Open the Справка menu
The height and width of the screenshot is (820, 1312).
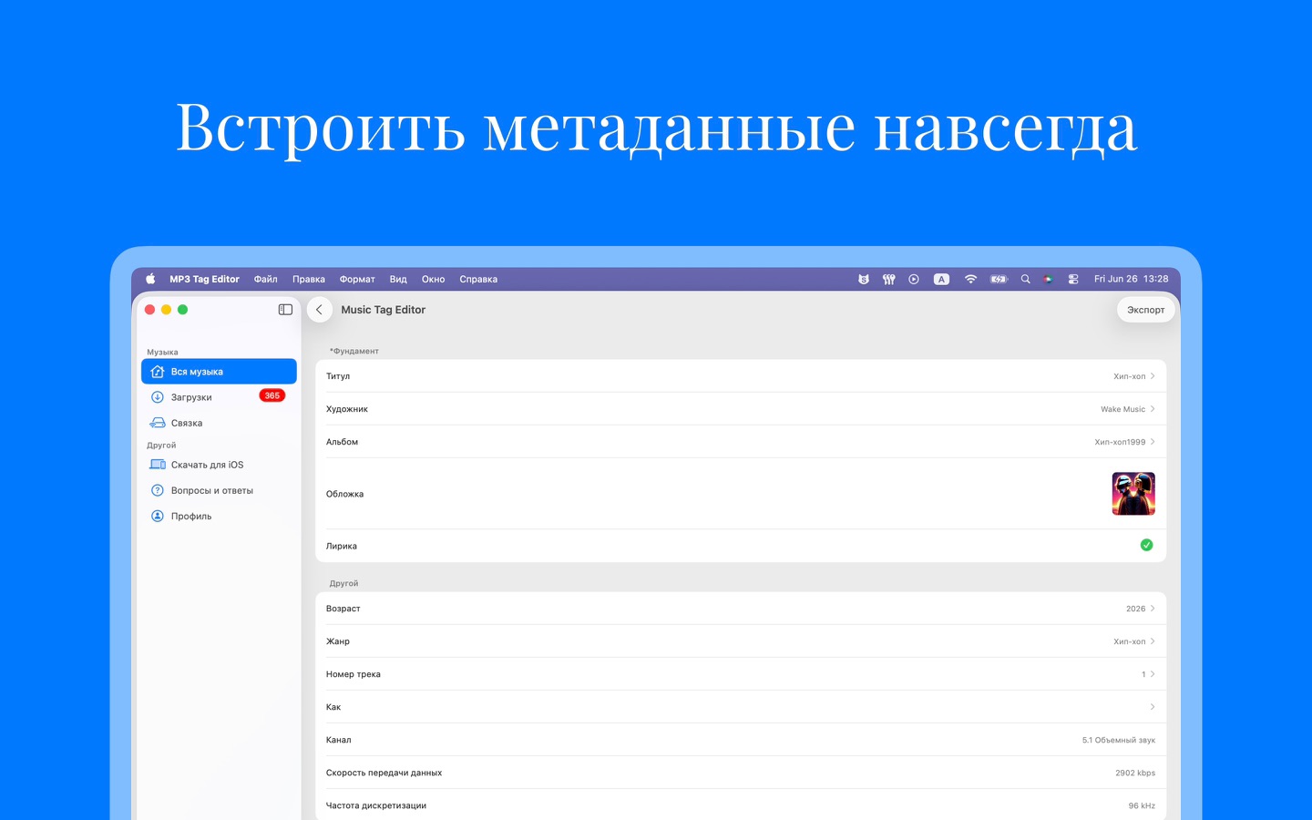point(478,279)
